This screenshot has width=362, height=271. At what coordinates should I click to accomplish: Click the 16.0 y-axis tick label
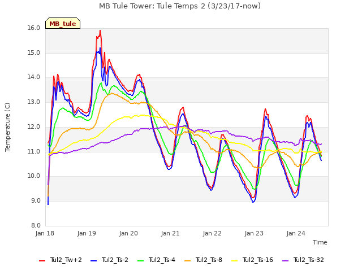click(x=34, y=28)
